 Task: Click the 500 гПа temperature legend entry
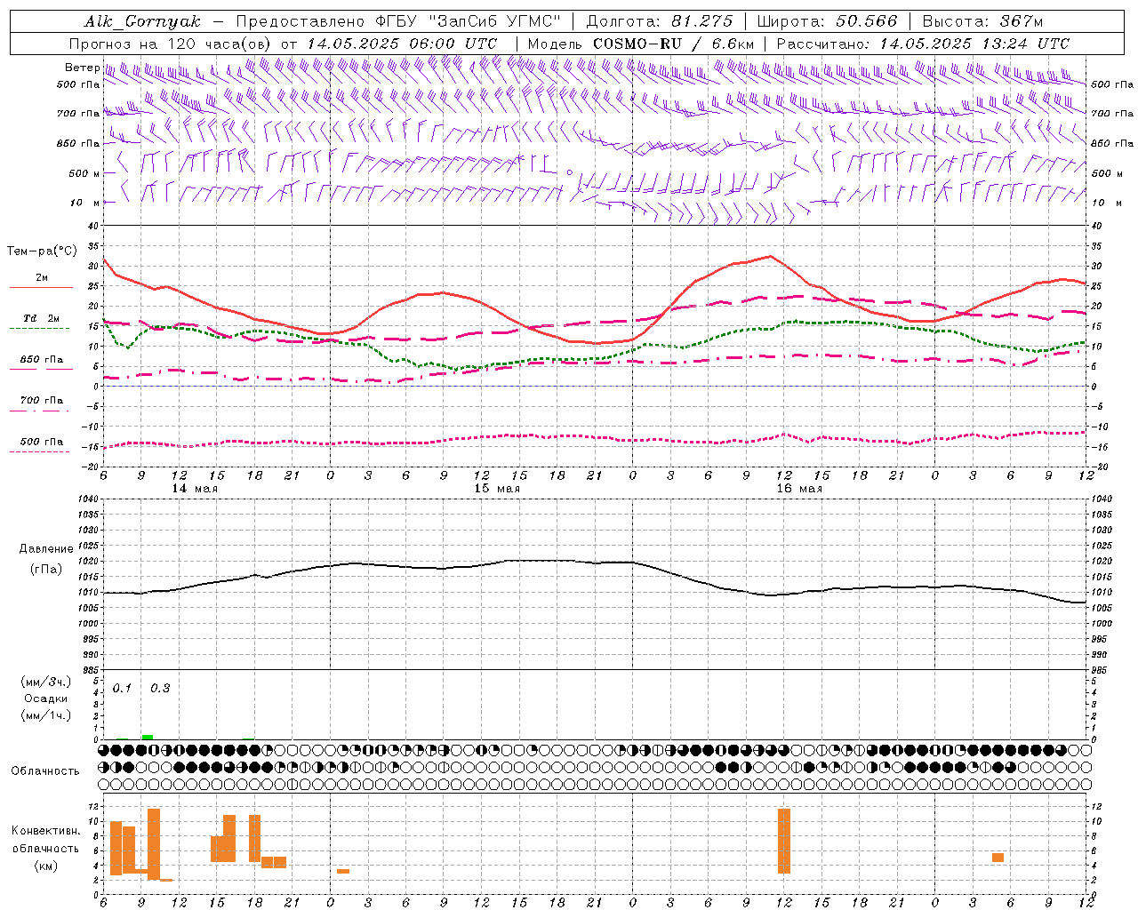pos(42,442)
